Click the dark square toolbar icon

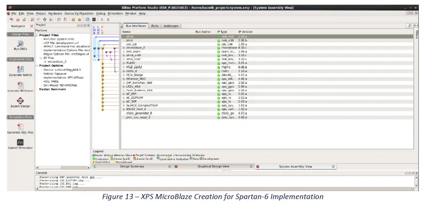[94, 19]
